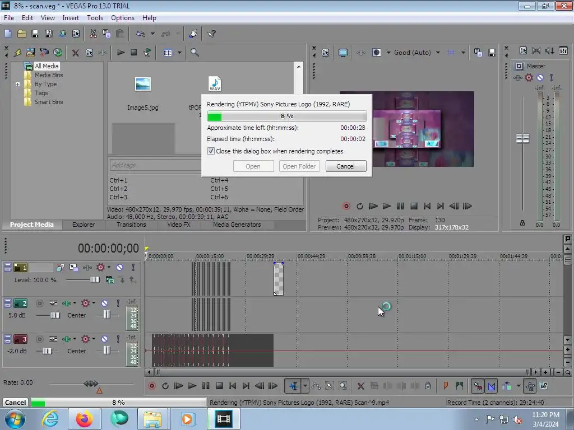The height and width of the screenshot is (430, 574).
Task: Click the Save disk icon in main toolbar
Action: [35, 34]
